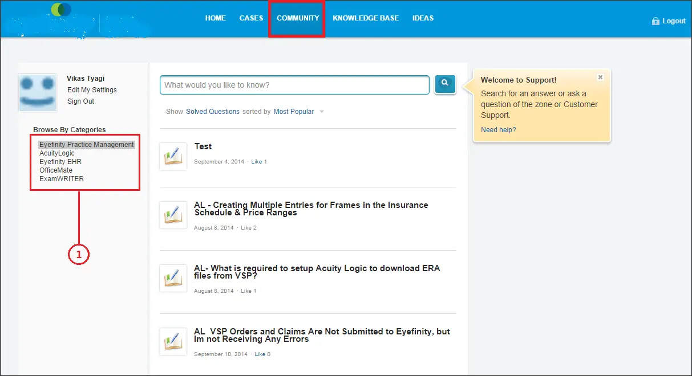This screenshot has height=376, width=692.
Task: Sign Out of the community
Action: pos(80,101)
